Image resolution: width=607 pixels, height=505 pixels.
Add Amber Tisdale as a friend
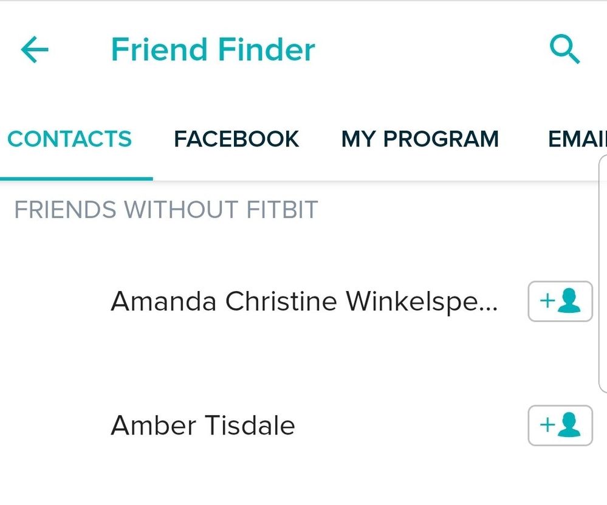[x=560, y=425]
